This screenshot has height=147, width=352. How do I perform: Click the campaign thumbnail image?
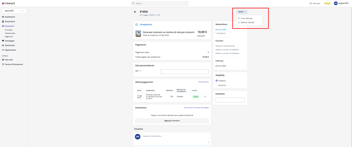(138, 34)
